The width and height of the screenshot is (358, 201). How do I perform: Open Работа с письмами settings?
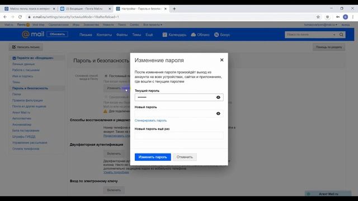tap(26, 70)
